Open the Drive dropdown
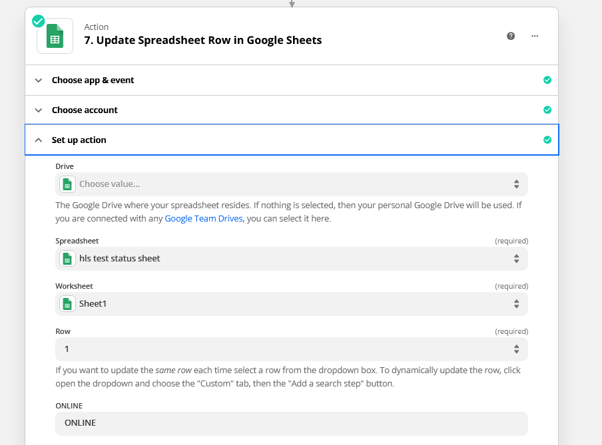 pos(292,184)
